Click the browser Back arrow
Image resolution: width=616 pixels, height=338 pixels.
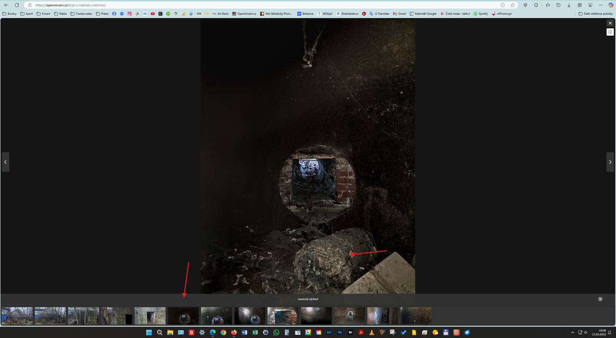[6, 5]
